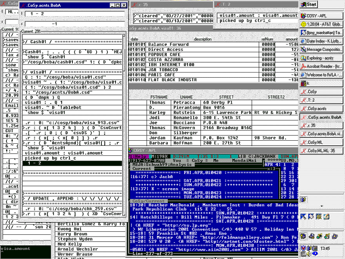This screenshot has width=345, height=259.
Task: Activate the .CoSy.ML taskbar window
Action: click(x=321, y=142)
